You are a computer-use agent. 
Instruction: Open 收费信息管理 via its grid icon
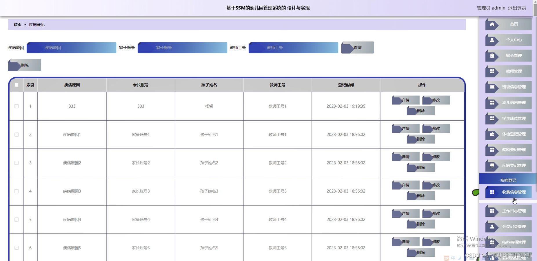[492, 192]
